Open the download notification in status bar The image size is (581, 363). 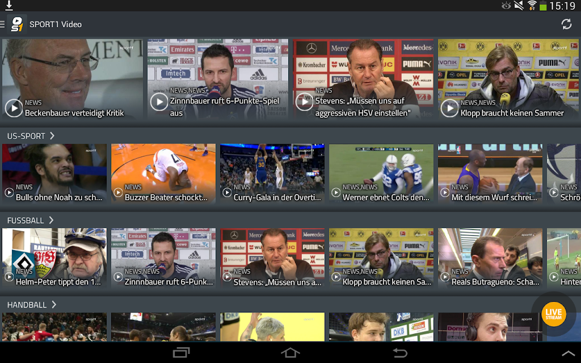pos(9,6)
